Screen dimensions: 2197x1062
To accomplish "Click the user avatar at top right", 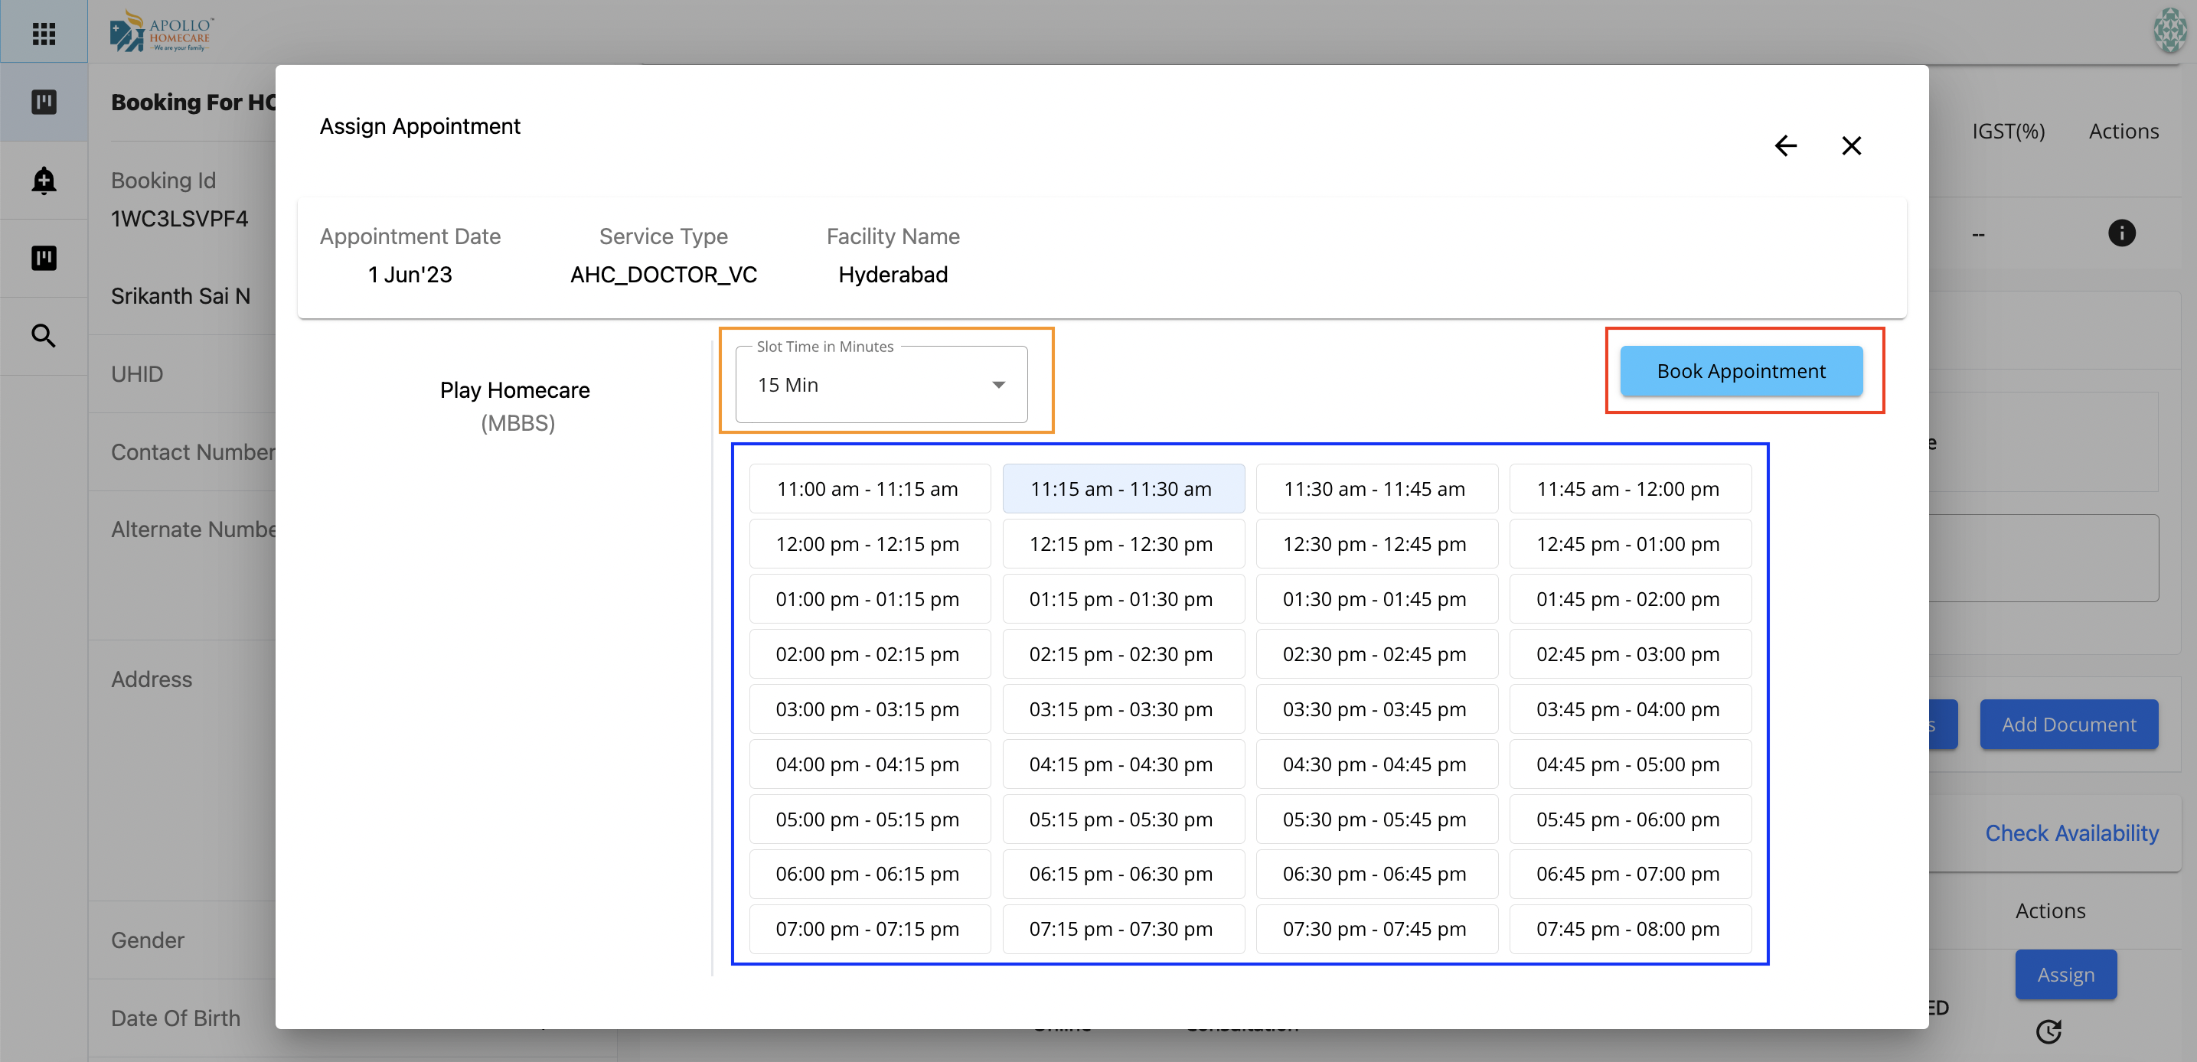I will pyautogui.click(x=2169, y=30).
